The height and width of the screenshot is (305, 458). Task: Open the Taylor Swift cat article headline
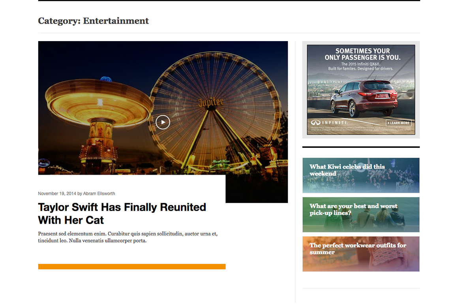coord(122,214)
